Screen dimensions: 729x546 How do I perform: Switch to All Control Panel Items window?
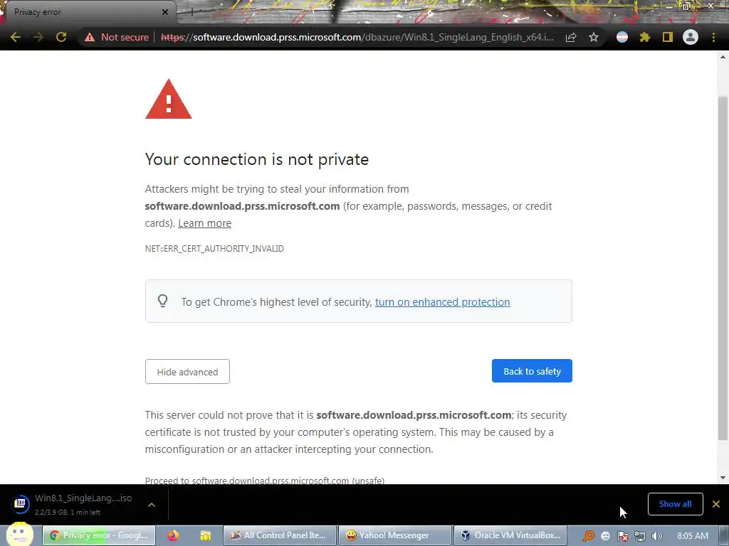[x=279, y=535]
